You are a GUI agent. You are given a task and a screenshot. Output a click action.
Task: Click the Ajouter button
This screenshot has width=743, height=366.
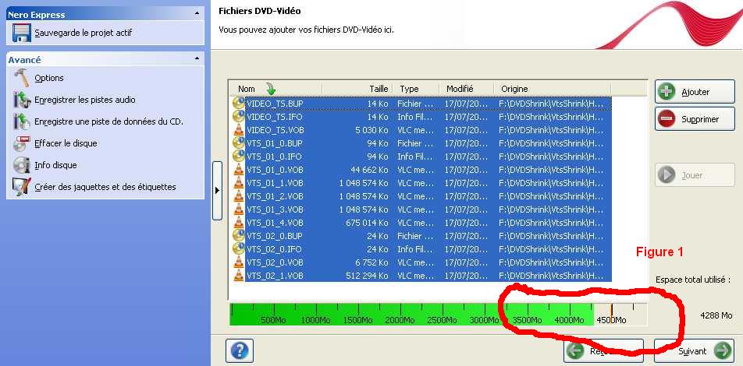(695, 92)
